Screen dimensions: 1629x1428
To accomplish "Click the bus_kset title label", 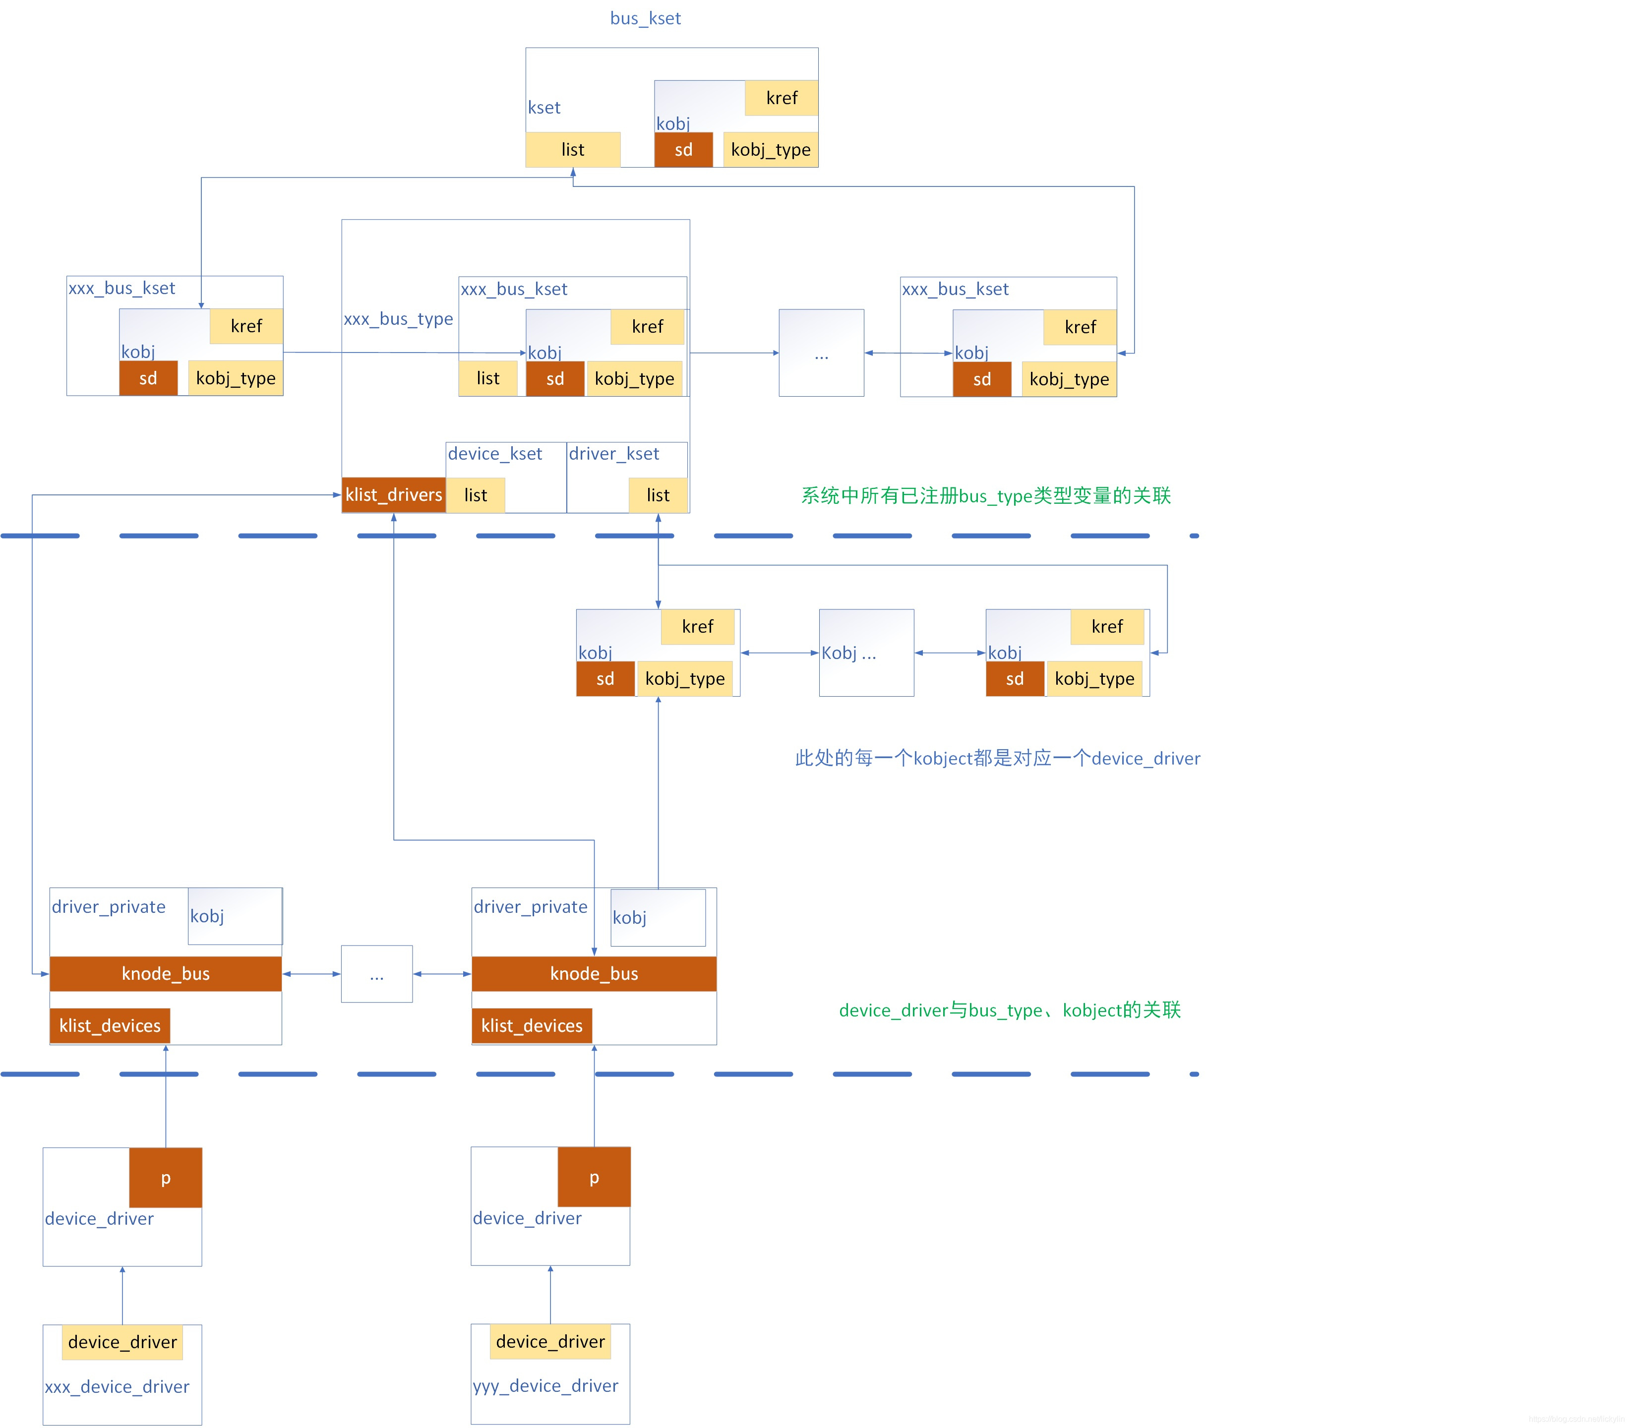I will (645, 18).
